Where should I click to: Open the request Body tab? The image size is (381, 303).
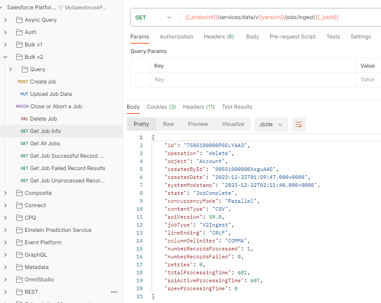coord(252,37)
